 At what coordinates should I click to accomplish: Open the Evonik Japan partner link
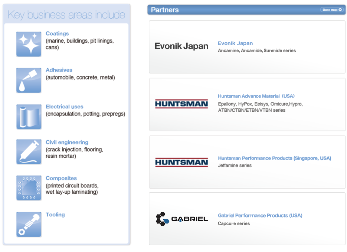[x=235, y=43]
